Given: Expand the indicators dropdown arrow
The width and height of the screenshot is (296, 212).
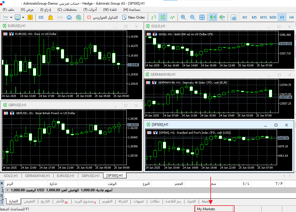Looking at the screenshot, I should point(23,17).
